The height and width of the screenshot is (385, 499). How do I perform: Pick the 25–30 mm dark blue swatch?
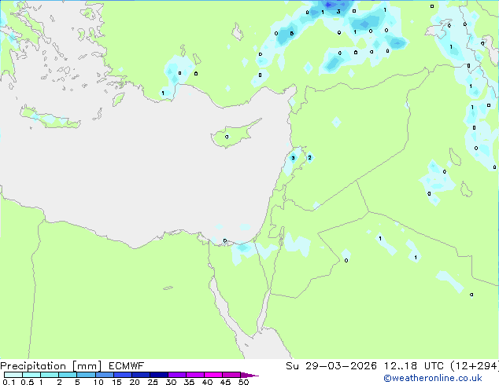pyautogui.click(x=158, y=375)
